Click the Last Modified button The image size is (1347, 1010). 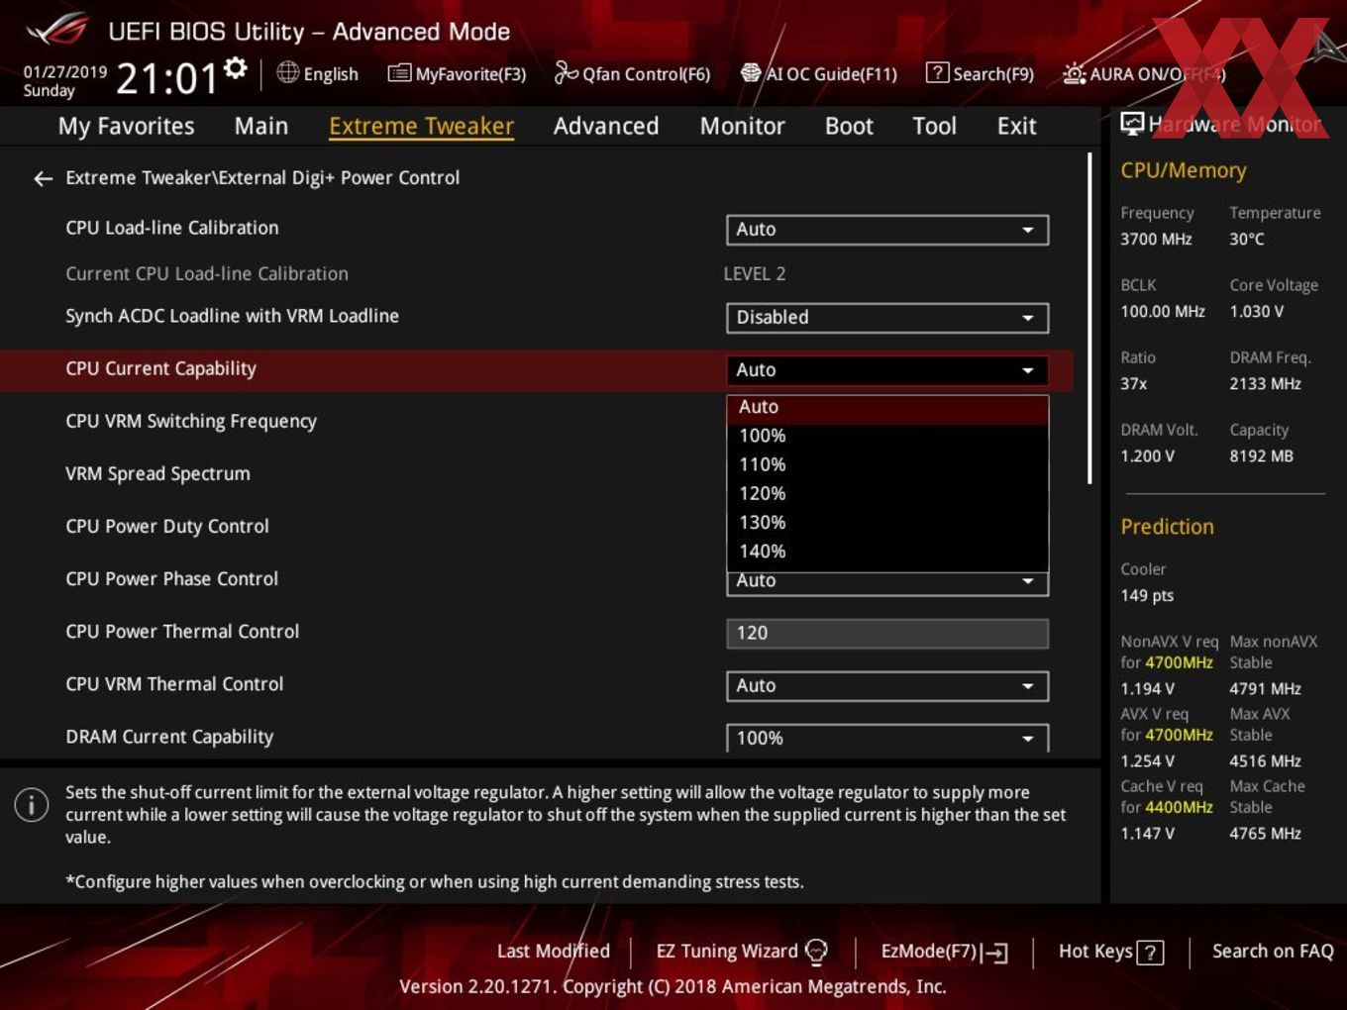553,952
